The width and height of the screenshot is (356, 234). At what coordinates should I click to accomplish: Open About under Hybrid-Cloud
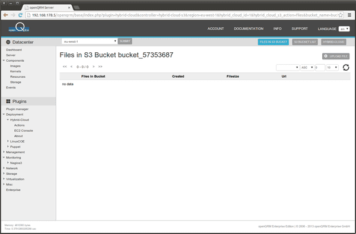(18, 136)
